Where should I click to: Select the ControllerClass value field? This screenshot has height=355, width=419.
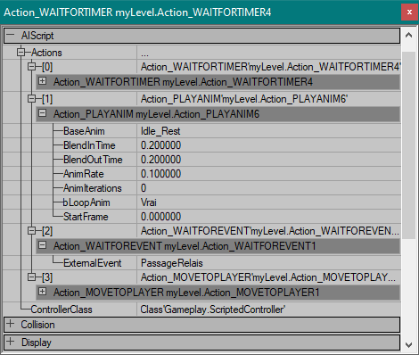tap(269, 310)
